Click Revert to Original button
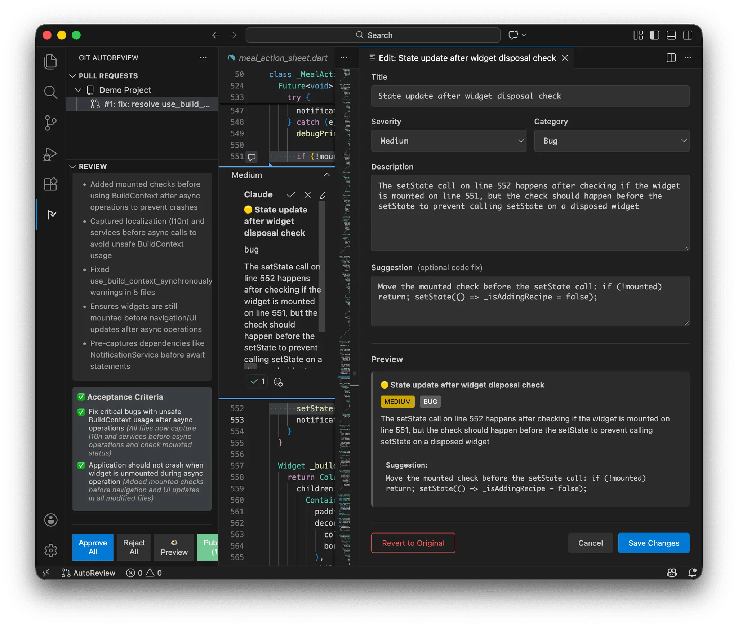This screenshot has width=738, height=627. tap(413, 543)
